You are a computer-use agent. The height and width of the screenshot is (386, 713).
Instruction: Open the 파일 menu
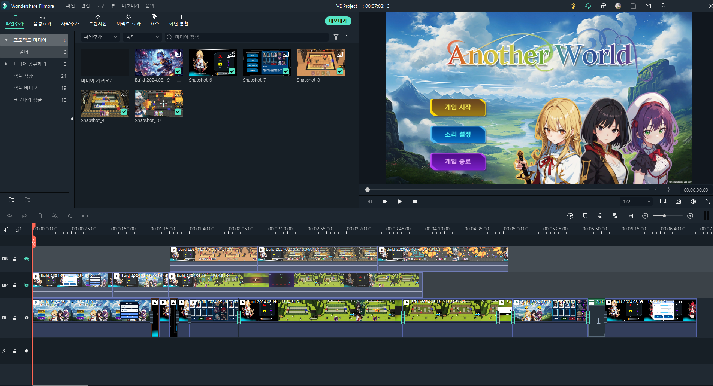pyautogui.click(x=70, y=6)
